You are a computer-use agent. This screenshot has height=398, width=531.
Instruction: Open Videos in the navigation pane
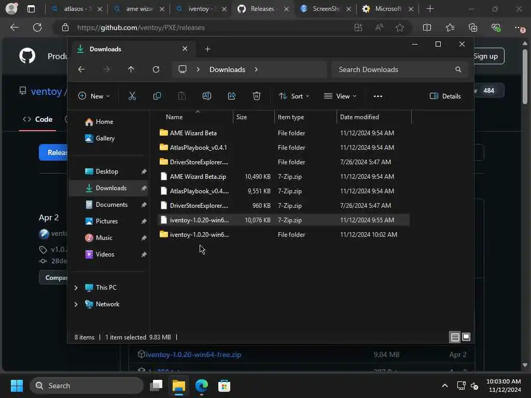coord(105,254)
